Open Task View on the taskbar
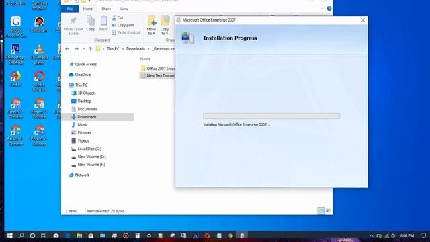430x242 pixels. point(44,235)
